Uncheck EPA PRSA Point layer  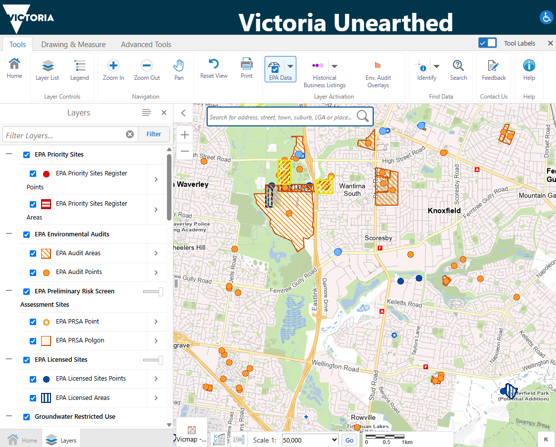click(x=33, y=322)
